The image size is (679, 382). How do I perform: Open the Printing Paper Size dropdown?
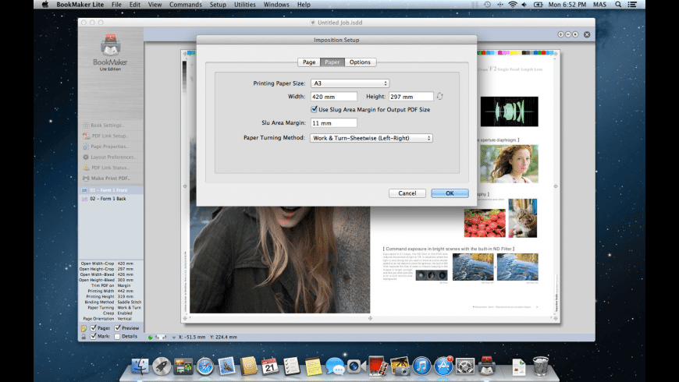click(350, 83)
